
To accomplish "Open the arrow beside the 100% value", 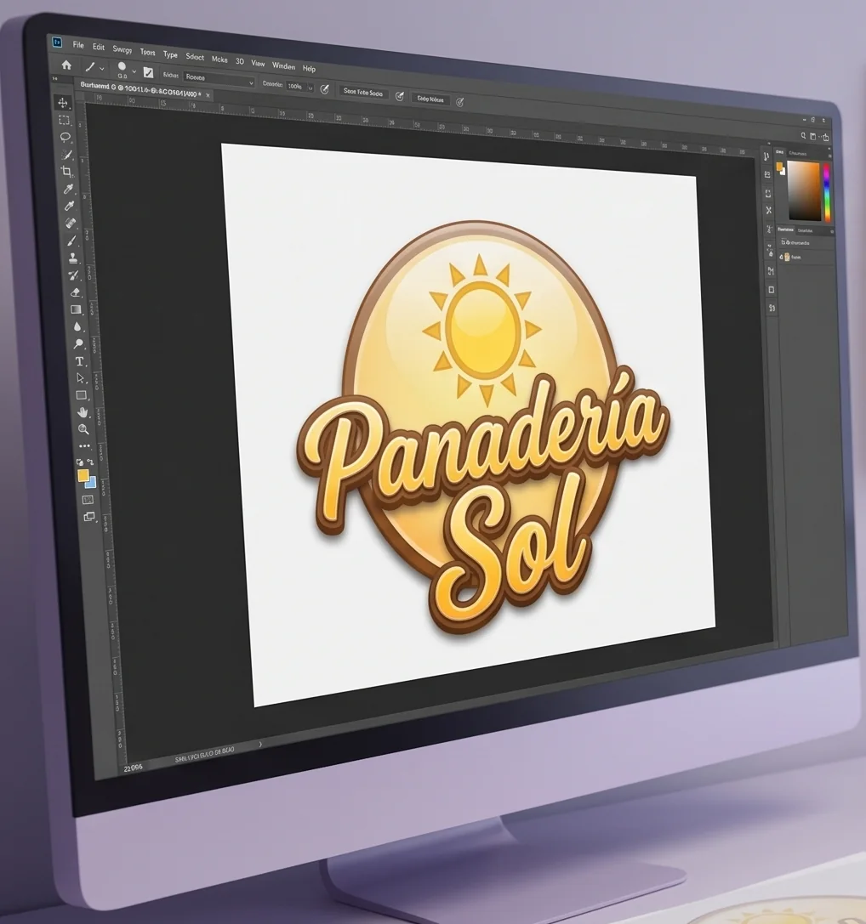I will point(311,88).
